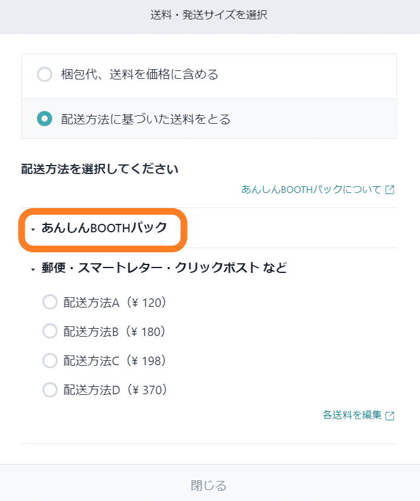Click the triangle arrow beside あんしんBOOTHパック
Viewport: 420px width, 501px height.
coord(33,229)
